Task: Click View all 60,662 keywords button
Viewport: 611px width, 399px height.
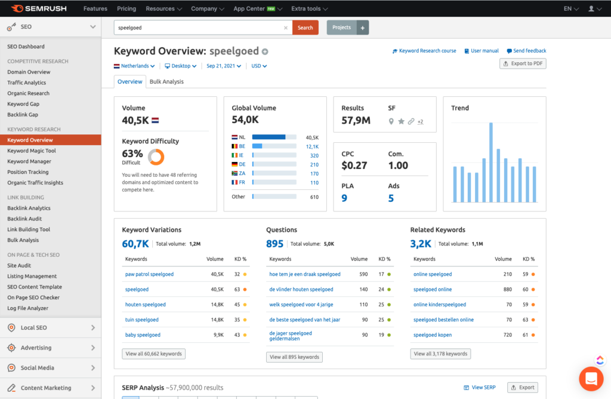Action: point(153,354)
